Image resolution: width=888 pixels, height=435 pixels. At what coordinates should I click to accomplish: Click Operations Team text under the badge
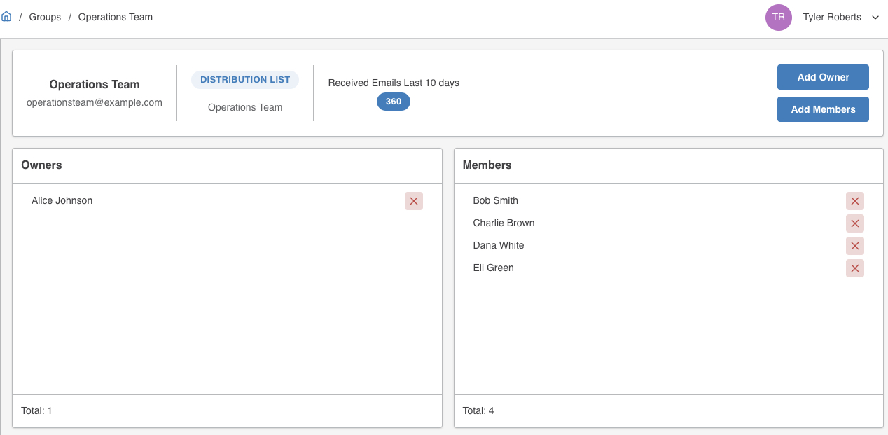click(245, 107)
